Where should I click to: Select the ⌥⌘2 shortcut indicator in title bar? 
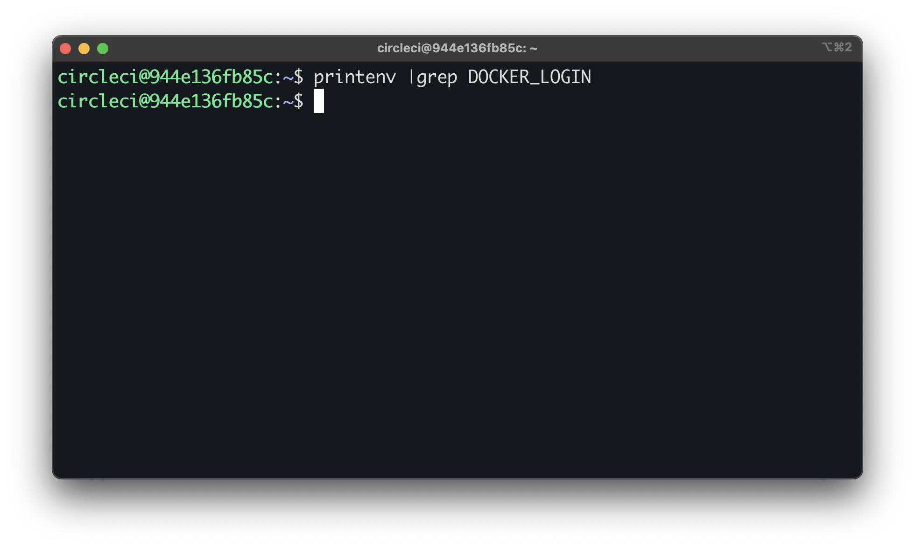838,47
